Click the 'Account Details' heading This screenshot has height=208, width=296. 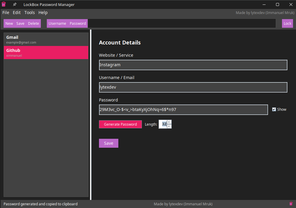120,42
